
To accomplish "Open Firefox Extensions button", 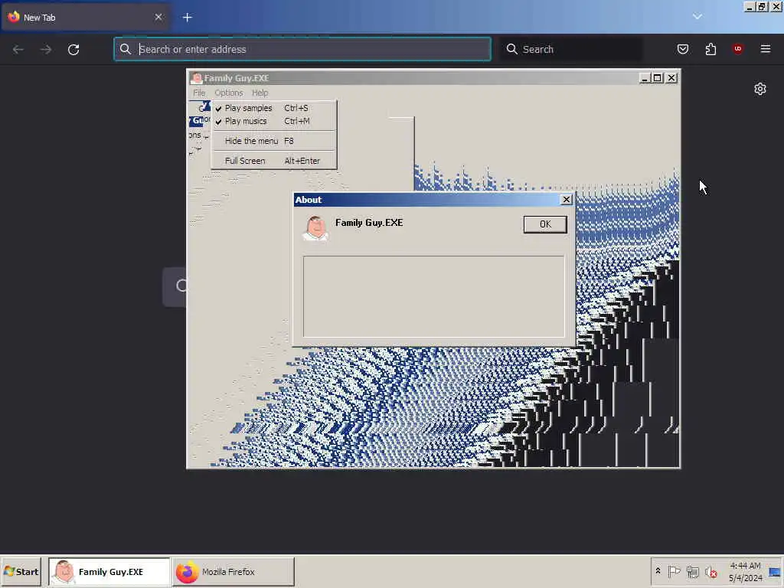I will coord(710,49).
